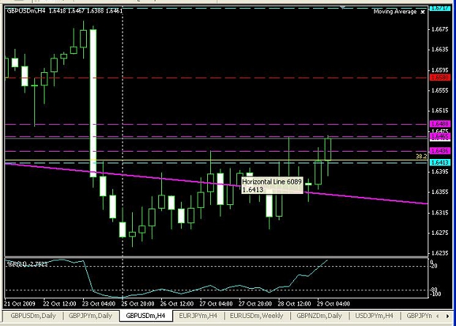Click the red 1.6580 price label
Image resolution: width=456 pixels, height=326 pixels.
click(x=440, y=77)
